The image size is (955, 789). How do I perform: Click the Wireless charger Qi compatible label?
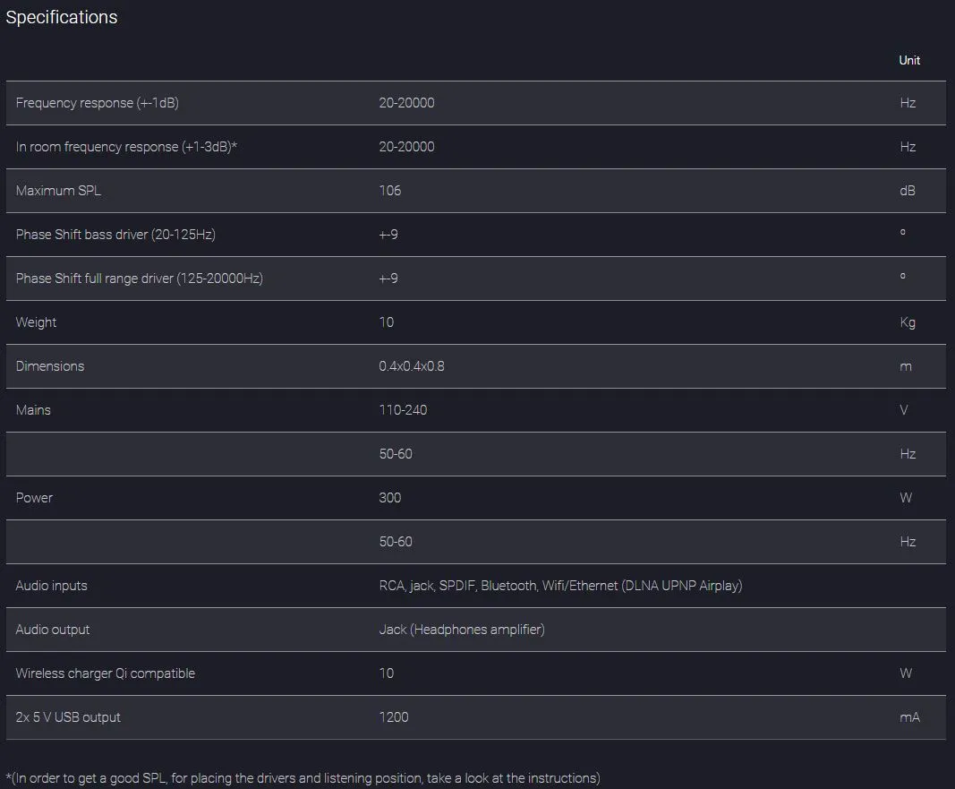(x=106, y=673)
